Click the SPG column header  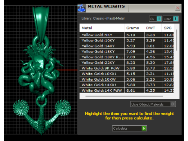click(x=168, y=28)
